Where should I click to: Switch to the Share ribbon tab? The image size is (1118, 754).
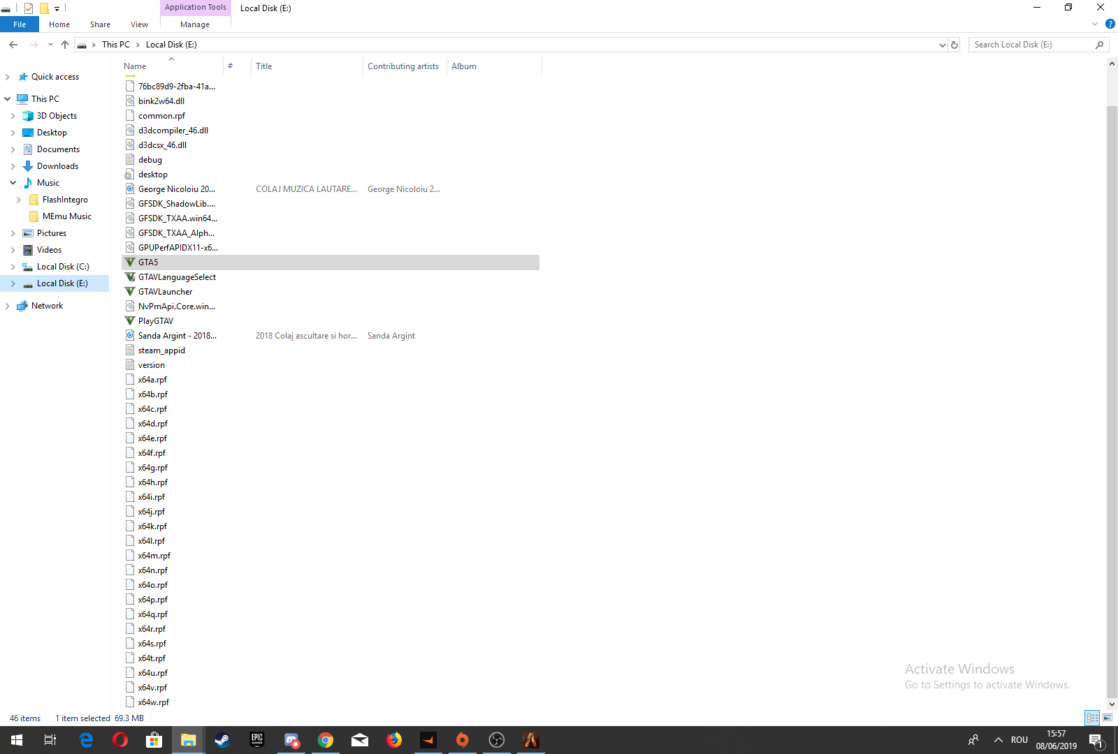100,24
